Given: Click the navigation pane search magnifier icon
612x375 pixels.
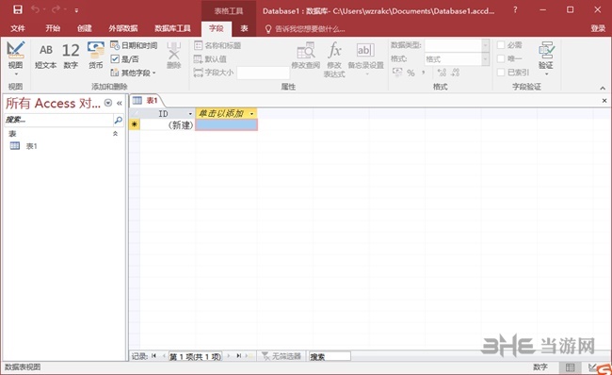Looking at the screenshot, I should tap(119, 120).
